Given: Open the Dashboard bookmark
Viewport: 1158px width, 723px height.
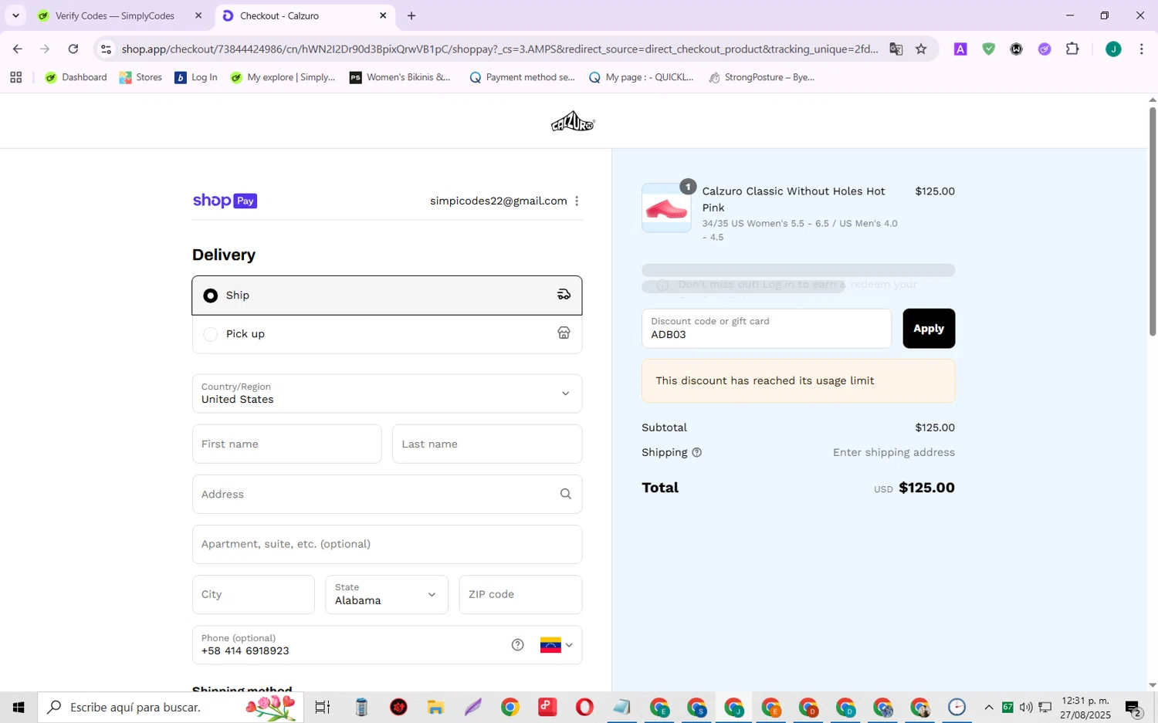Looking at the screenshot, I should coord(76,77).
